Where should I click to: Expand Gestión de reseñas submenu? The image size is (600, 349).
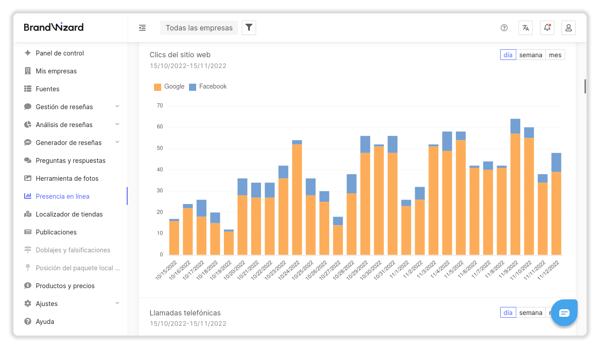pyautogui.click(x=117, y=106)
